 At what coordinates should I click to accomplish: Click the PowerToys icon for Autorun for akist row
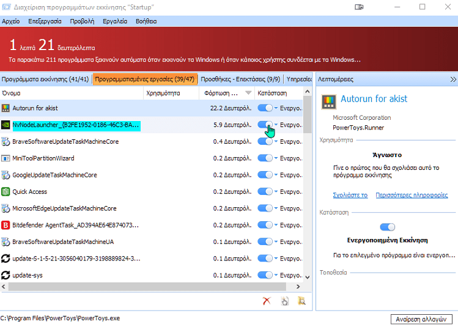tap(6, 108)
